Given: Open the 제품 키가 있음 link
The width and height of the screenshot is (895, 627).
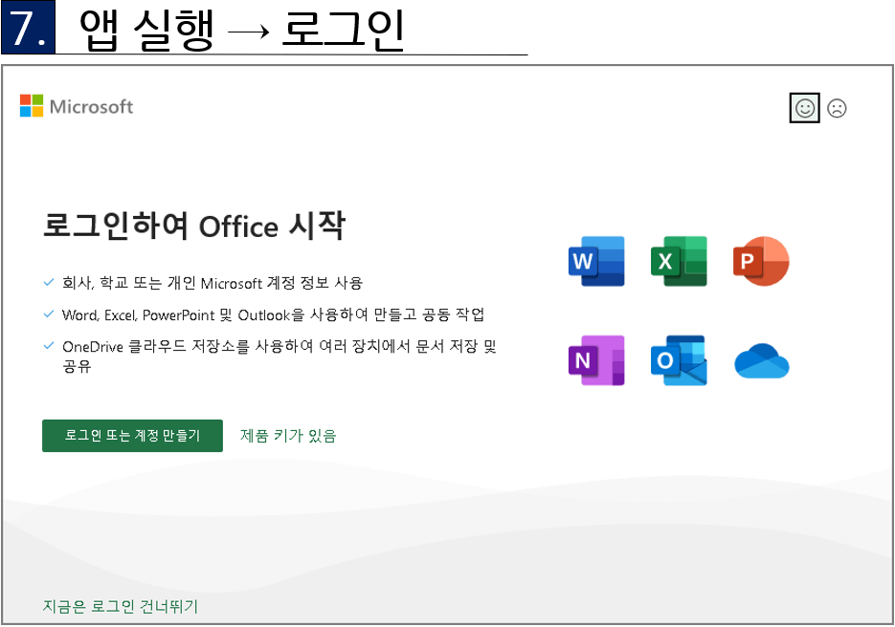Looking at the screenshot, I should (288, 436).
